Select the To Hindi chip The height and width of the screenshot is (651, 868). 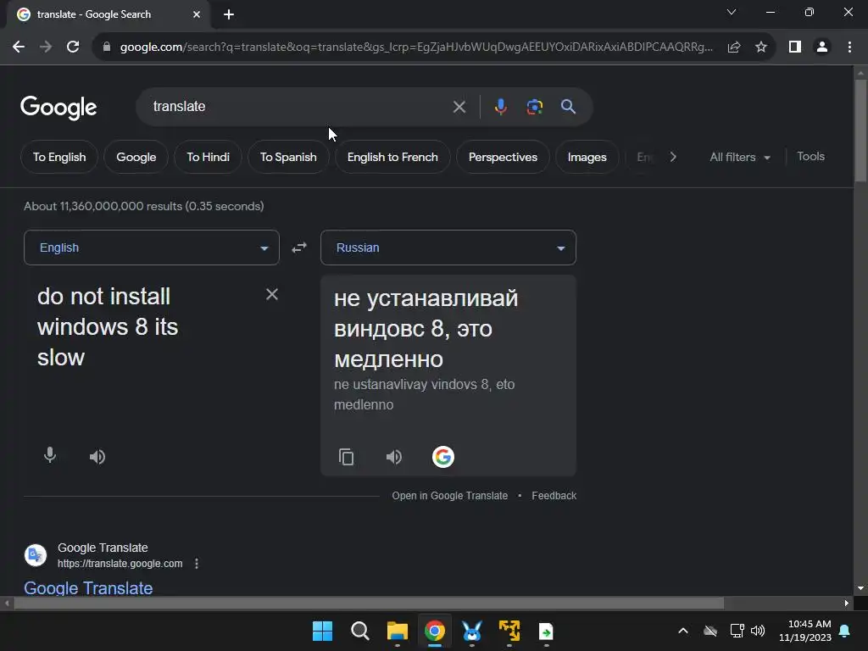pyautogui.click(x=209, y=157)
